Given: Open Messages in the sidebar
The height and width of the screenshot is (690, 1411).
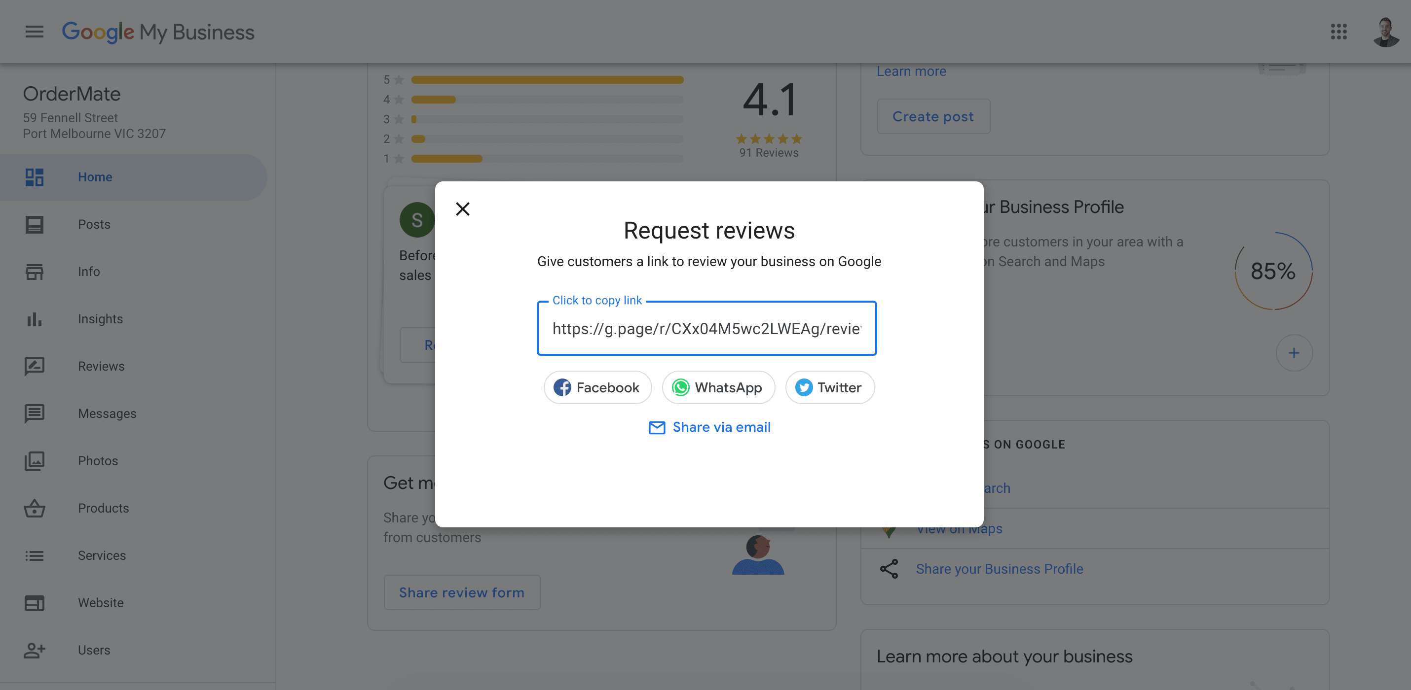Looking at the screenshot, I should point(133,414).
